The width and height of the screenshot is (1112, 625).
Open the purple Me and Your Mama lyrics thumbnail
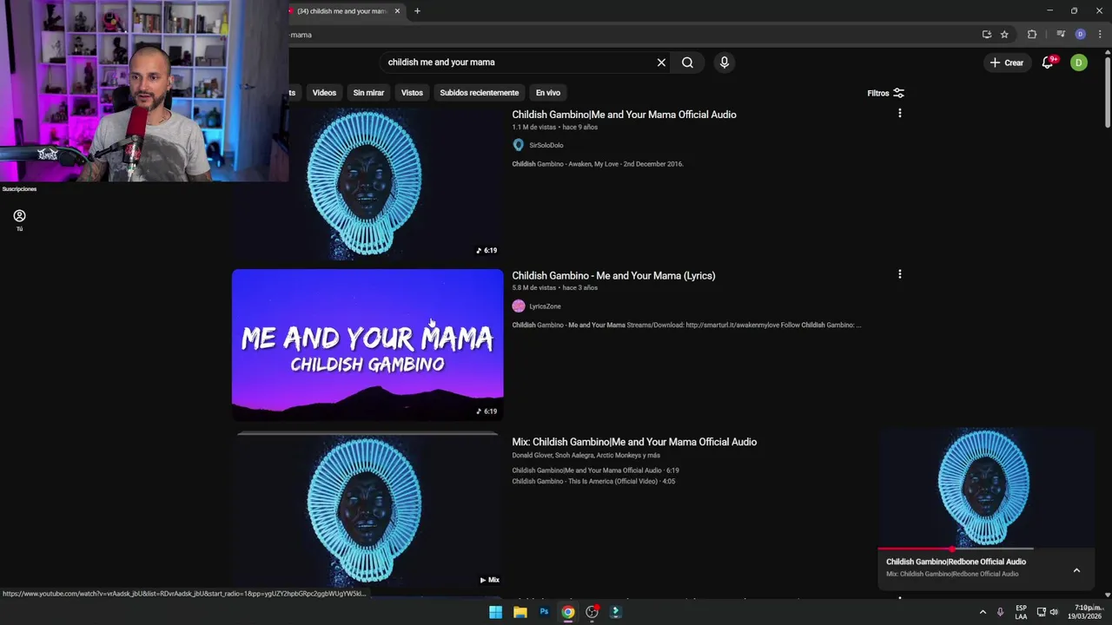367,345
